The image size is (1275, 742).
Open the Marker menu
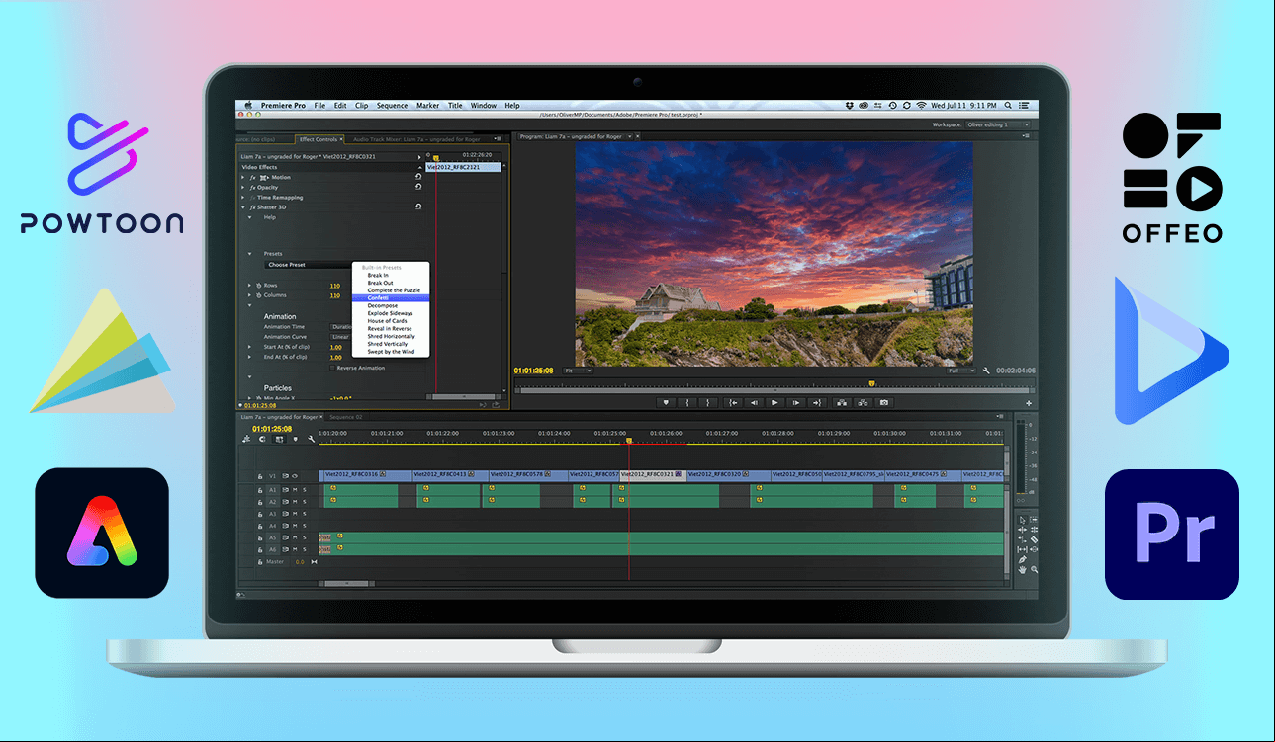(x=427, y=105)
